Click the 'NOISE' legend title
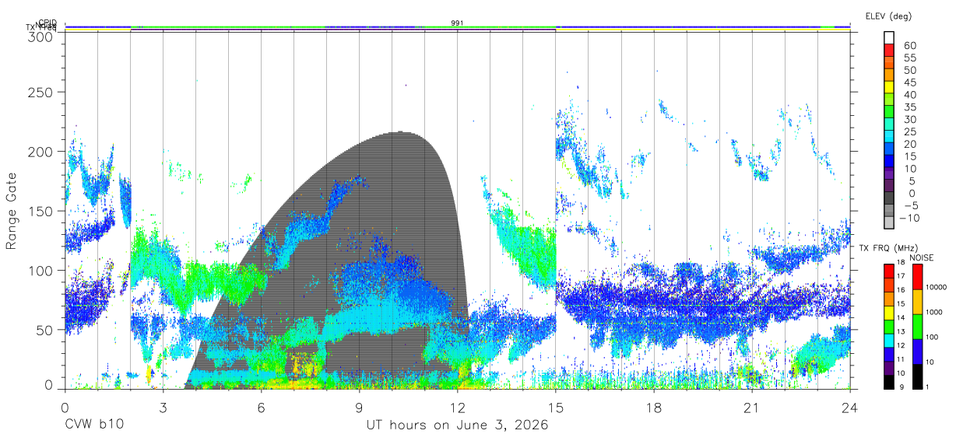Viewport: 956px width, 441px height. 922,257
